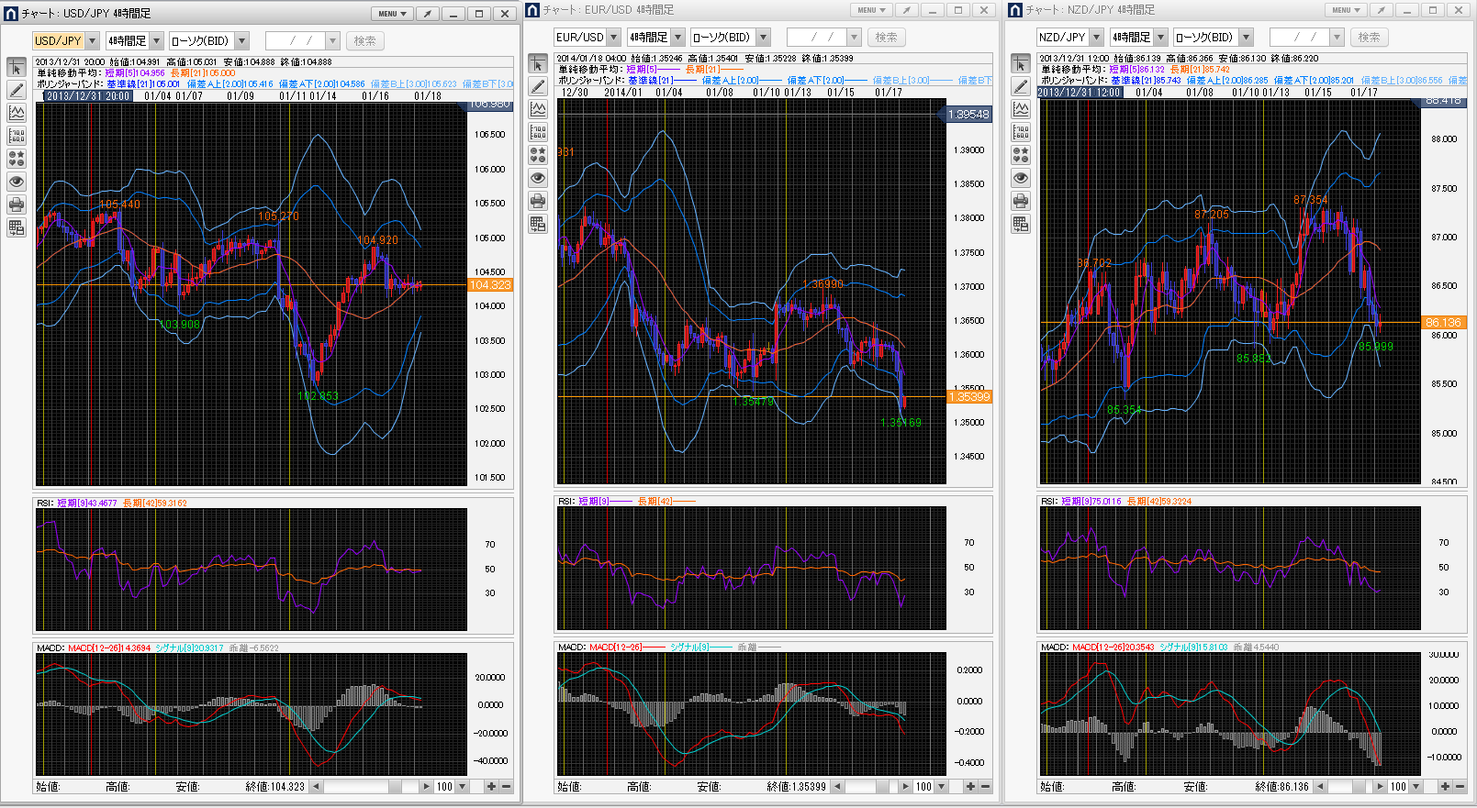Open the ローソク(BID) chart type dropdown in NZD/JPY
Viewport: 1477px width, 808px height.
click(1246, 38)
